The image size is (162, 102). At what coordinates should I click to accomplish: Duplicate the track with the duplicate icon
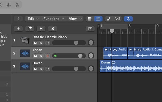[x=30, y=29]
